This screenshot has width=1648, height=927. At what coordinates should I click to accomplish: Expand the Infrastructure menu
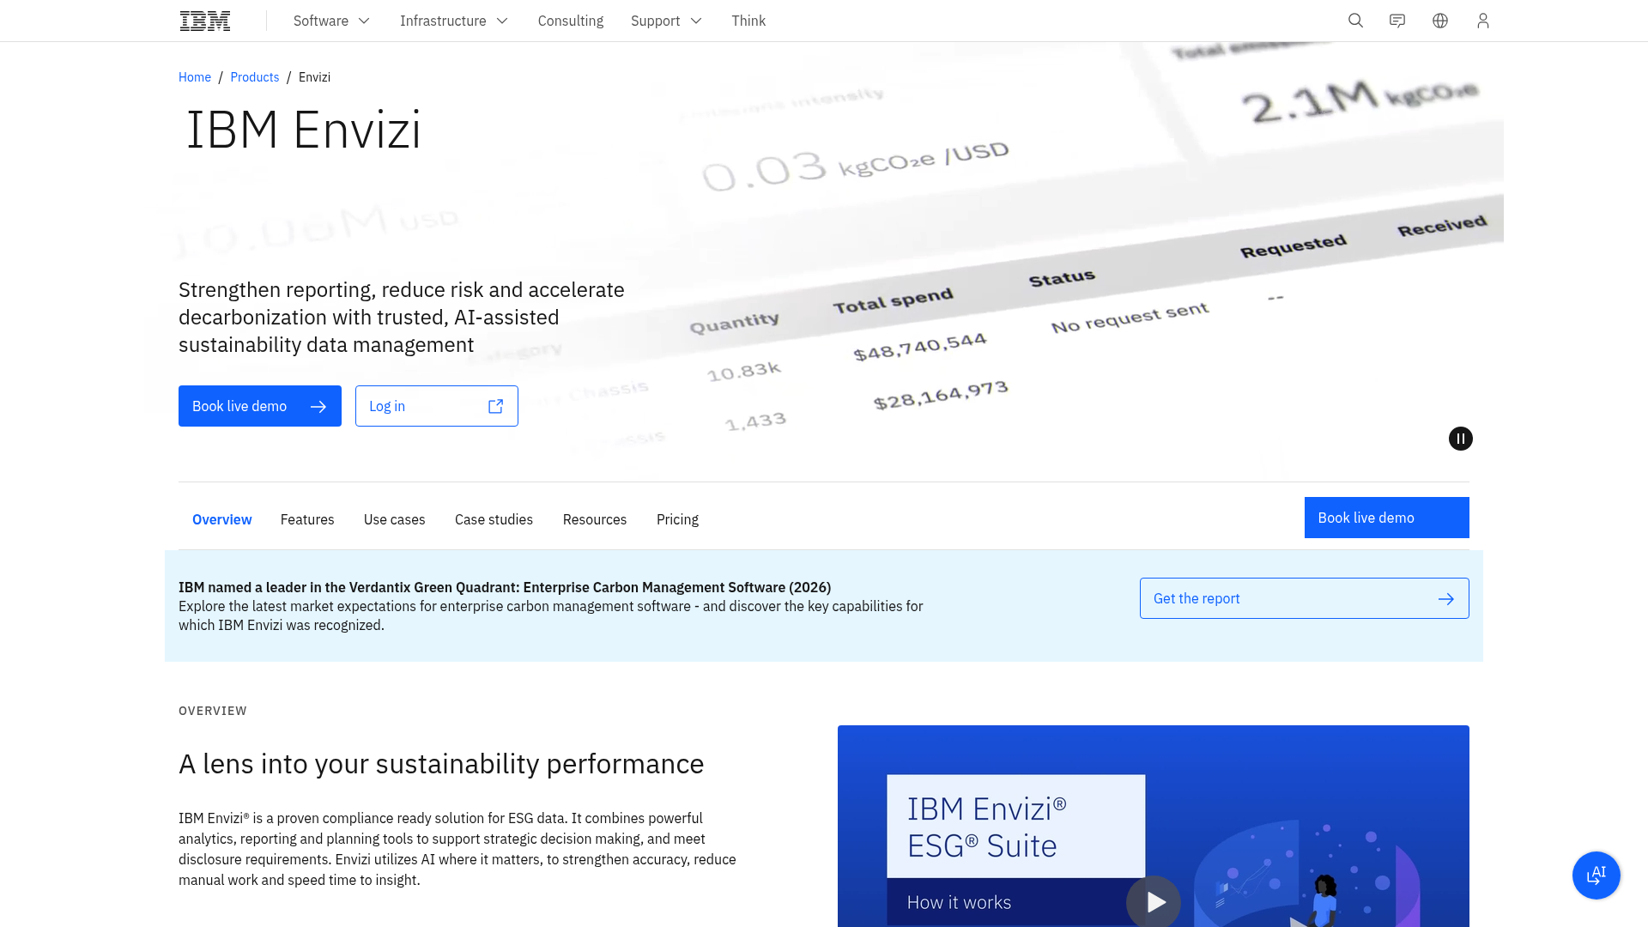454,21
